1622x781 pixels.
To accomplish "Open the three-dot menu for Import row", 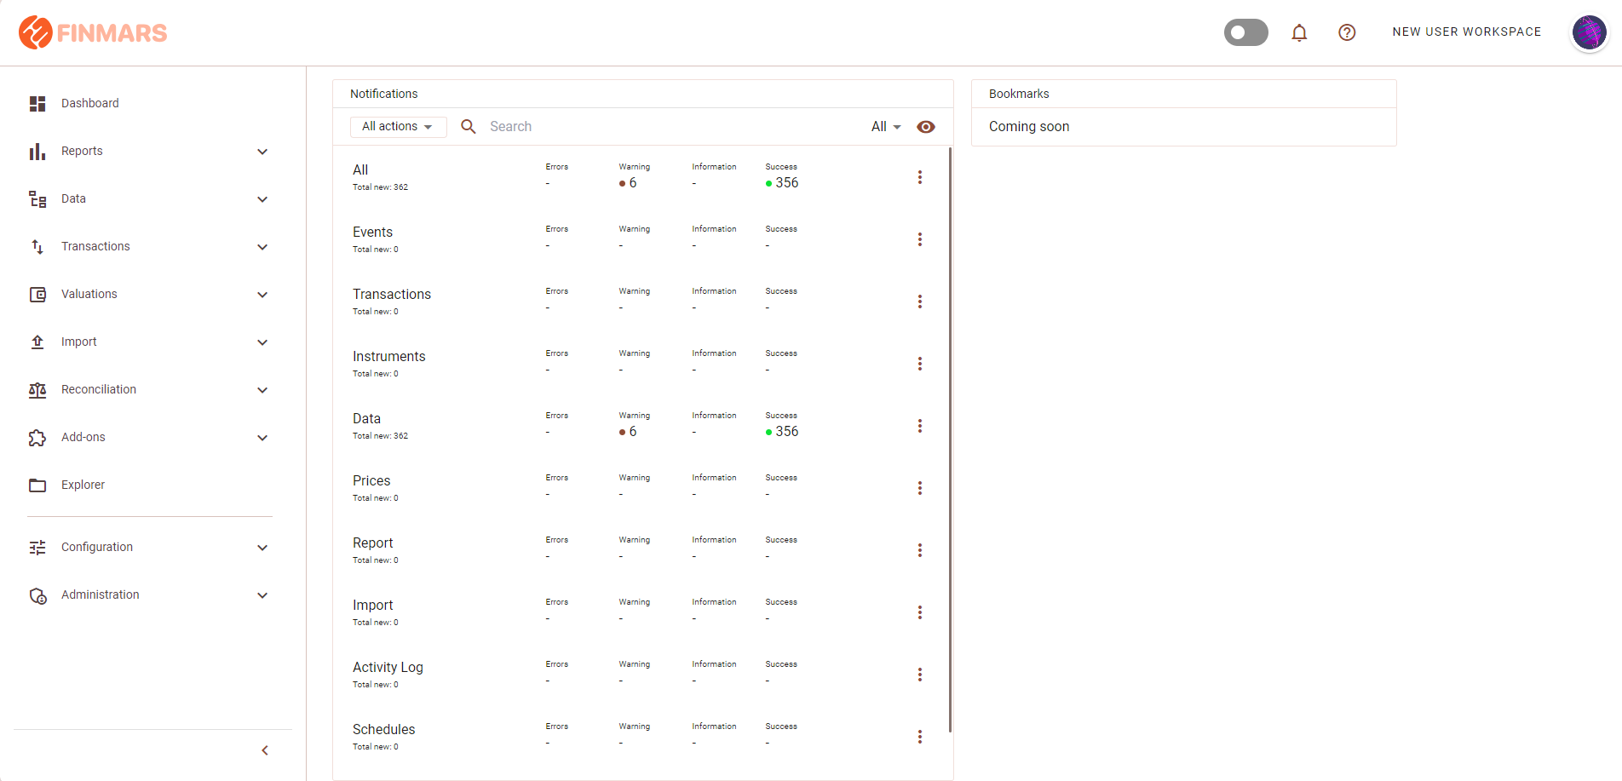I will click(920, 612).
